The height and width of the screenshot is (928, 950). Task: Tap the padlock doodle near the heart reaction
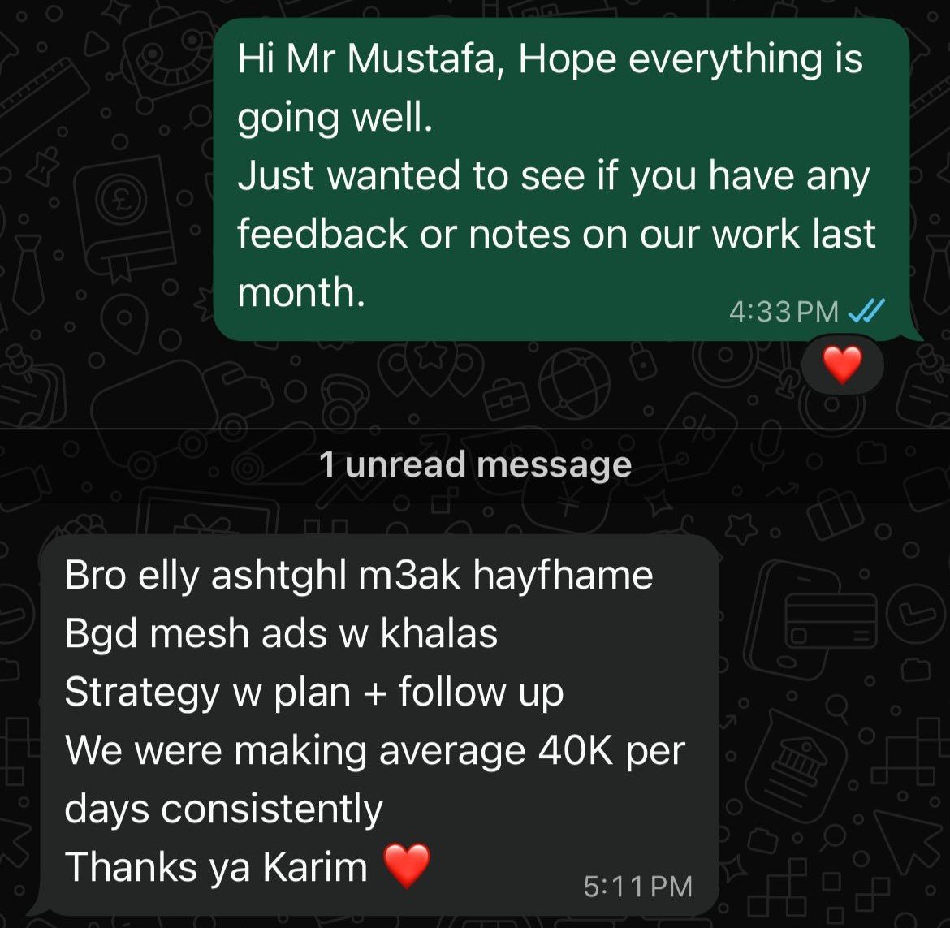point(642,360)
